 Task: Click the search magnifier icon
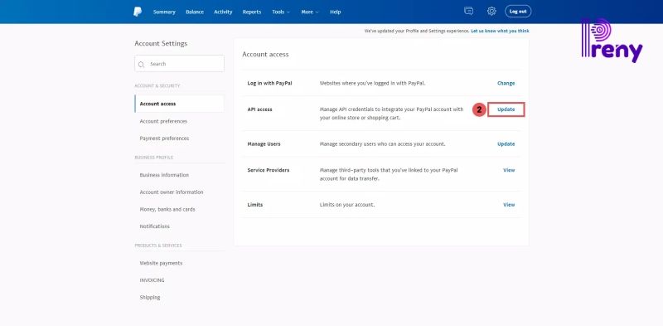pos(142,65)
